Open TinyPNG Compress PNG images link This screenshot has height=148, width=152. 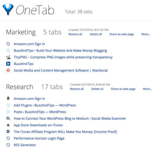pyautogui.click(x=63, y=57)
